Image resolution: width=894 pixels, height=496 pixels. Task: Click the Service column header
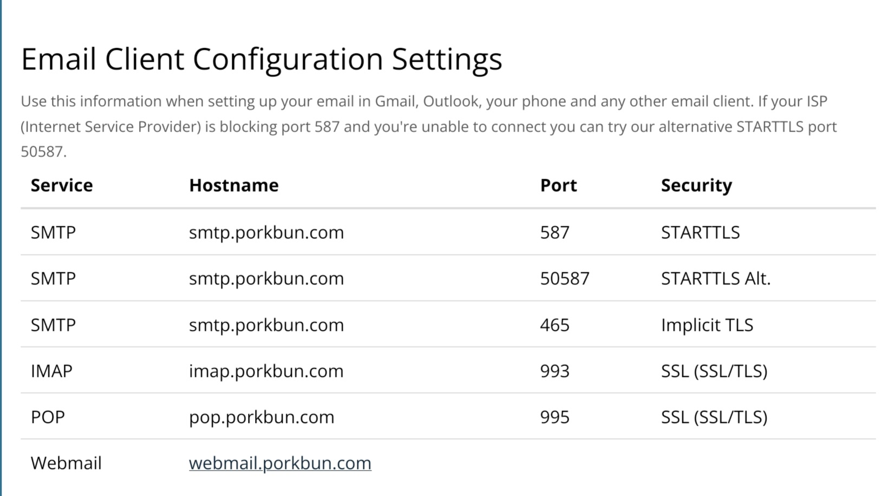(62, 185)
